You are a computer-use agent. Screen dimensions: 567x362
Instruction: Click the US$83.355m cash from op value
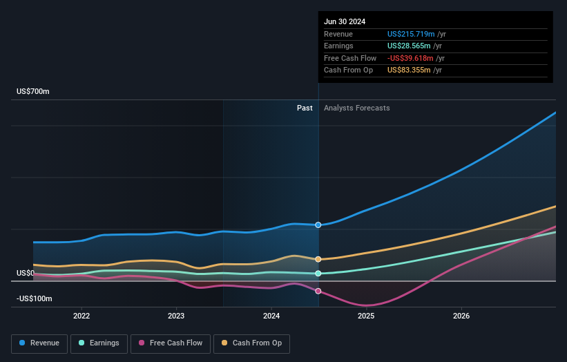tap(409, 70)
